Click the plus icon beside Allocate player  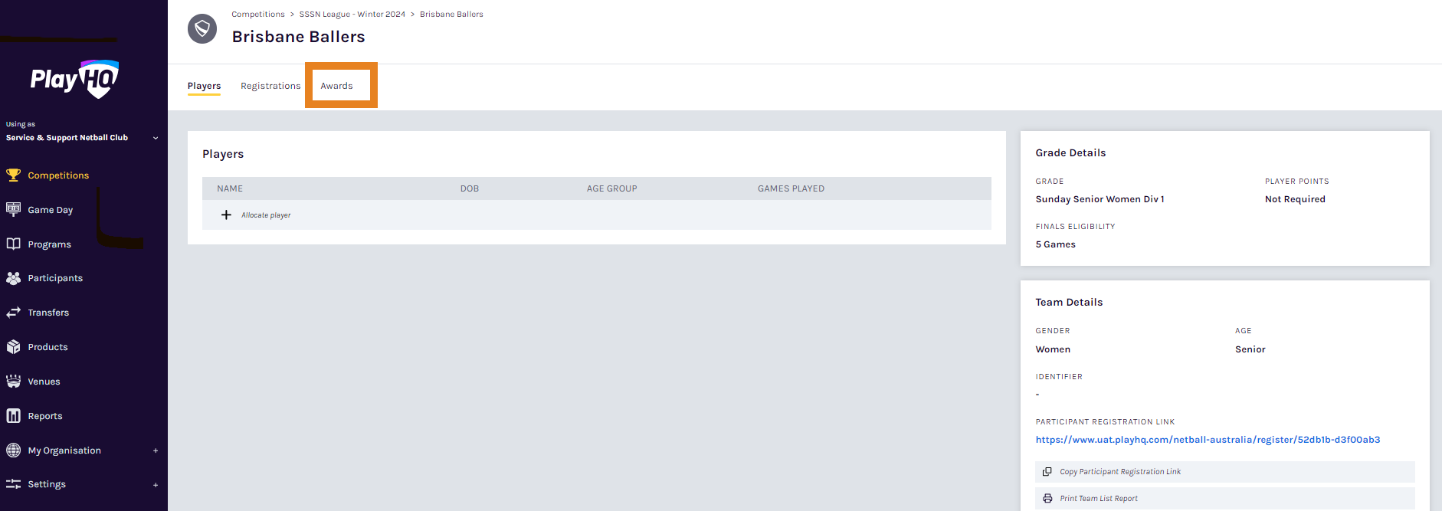pos(226,215)
